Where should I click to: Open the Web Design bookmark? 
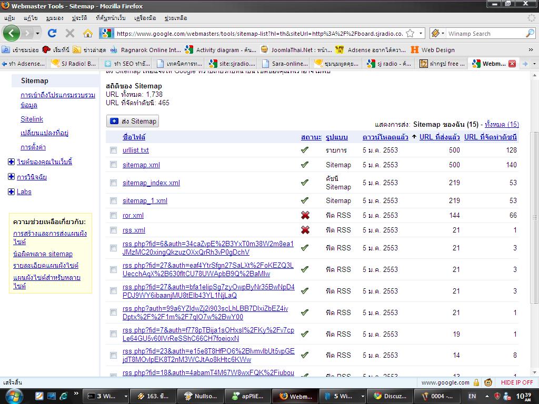pos(433,50)
